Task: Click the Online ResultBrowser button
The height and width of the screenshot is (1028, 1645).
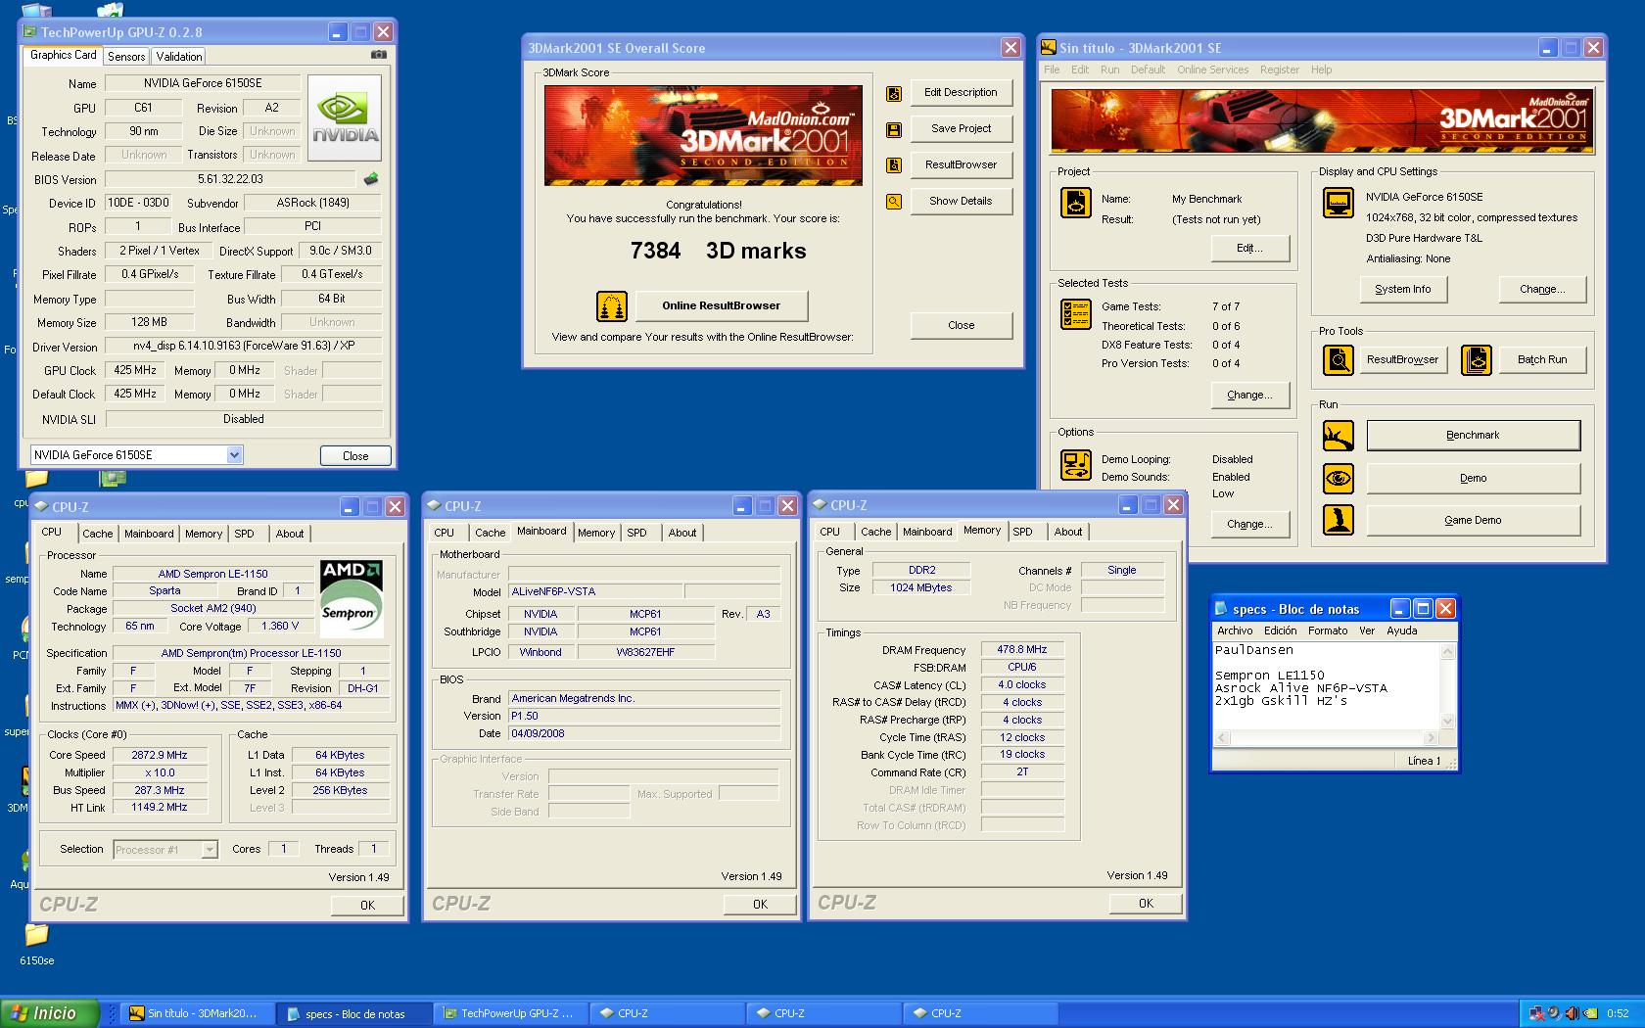Action: (722, 306)
